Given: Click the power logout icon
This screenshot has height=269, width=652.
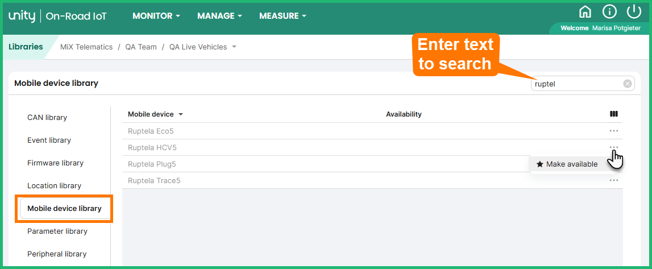Looking at the screenshot, I should (x=634, y=12).
